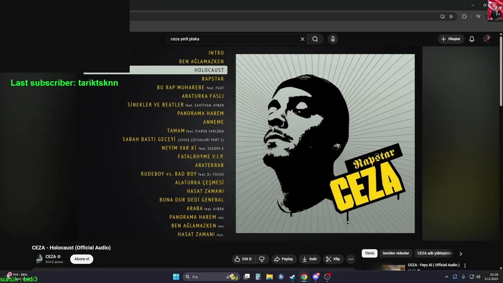503x283 pixels.
Task: Click the 924 B abone subscriber count
Action: point(54,262)
